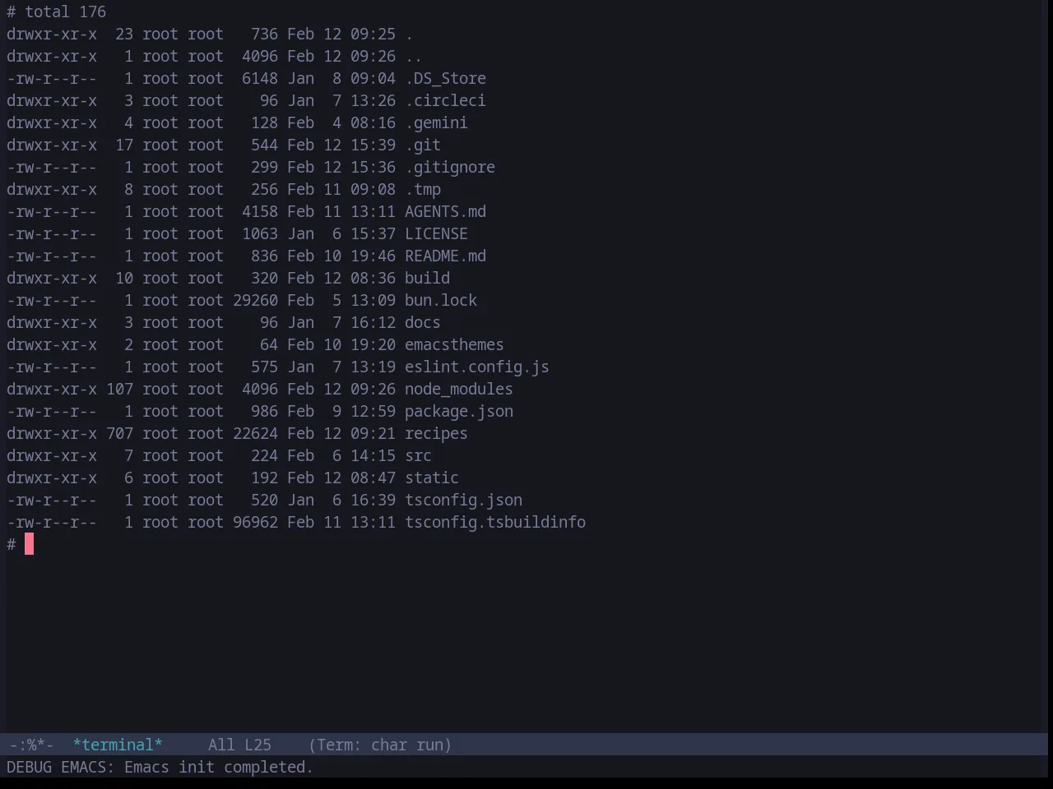Click the 'DEBUG EMACS: Emacs init completed.' message
This screenshot has width=1053, height=789.
(x=160, y=767)
